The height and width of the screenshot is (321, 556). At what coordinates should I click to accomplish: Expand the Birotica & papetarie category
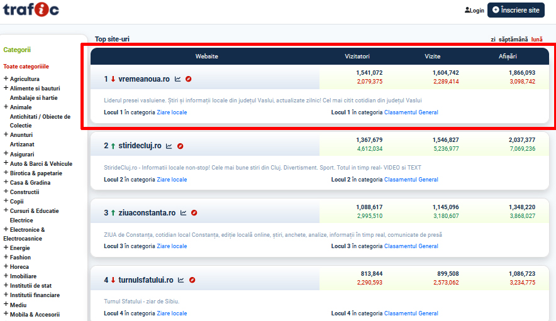point(6,173)
